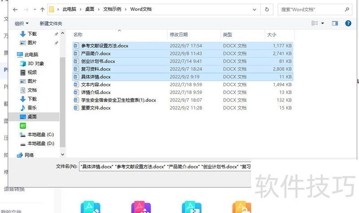This screenshot has height=213, width=359.
Task: Open view options dropdown arrow
Action: tap(323, 23)
